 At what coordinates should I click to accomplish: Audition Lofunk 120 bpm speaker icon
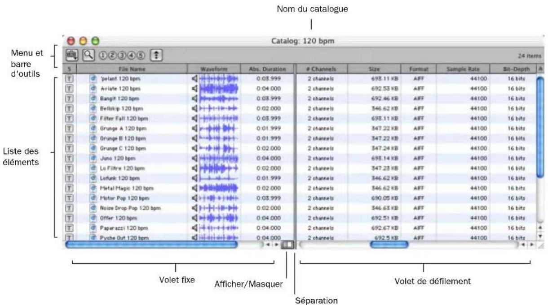pos(194,177)
